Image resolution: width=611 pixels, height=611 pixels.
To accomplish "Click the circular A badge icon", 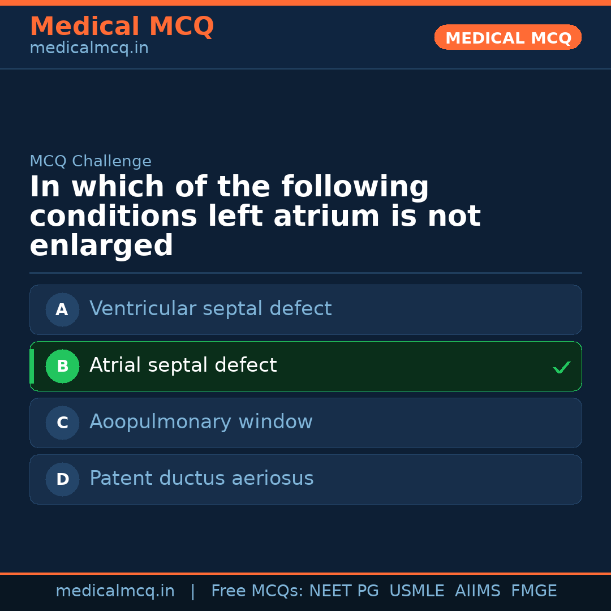I will click(62, 309).
